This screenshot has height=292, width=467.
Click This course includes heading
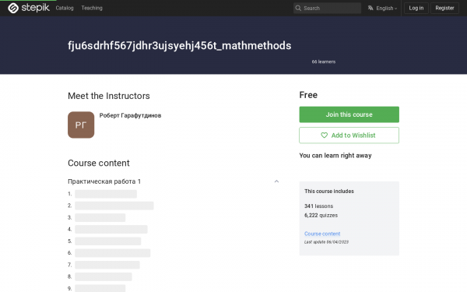[x=329, y=191]
